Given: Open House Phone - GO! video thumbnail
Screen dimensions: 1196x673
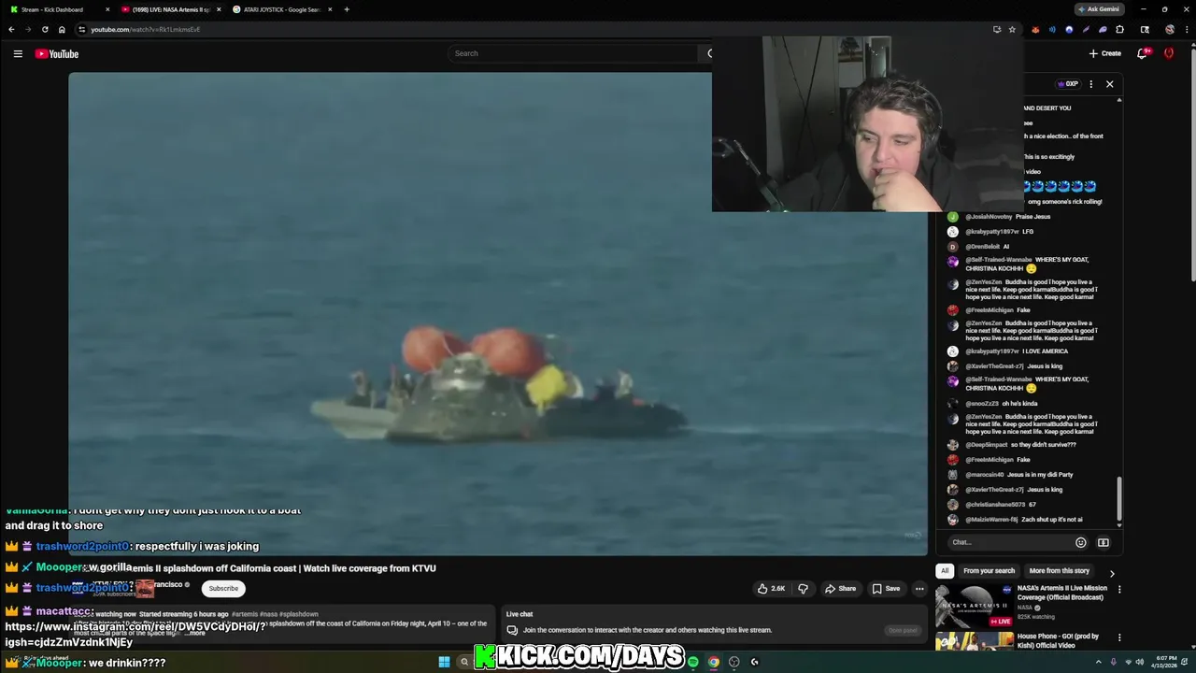Looking at the screenshot, I should [x=975, y=640].
